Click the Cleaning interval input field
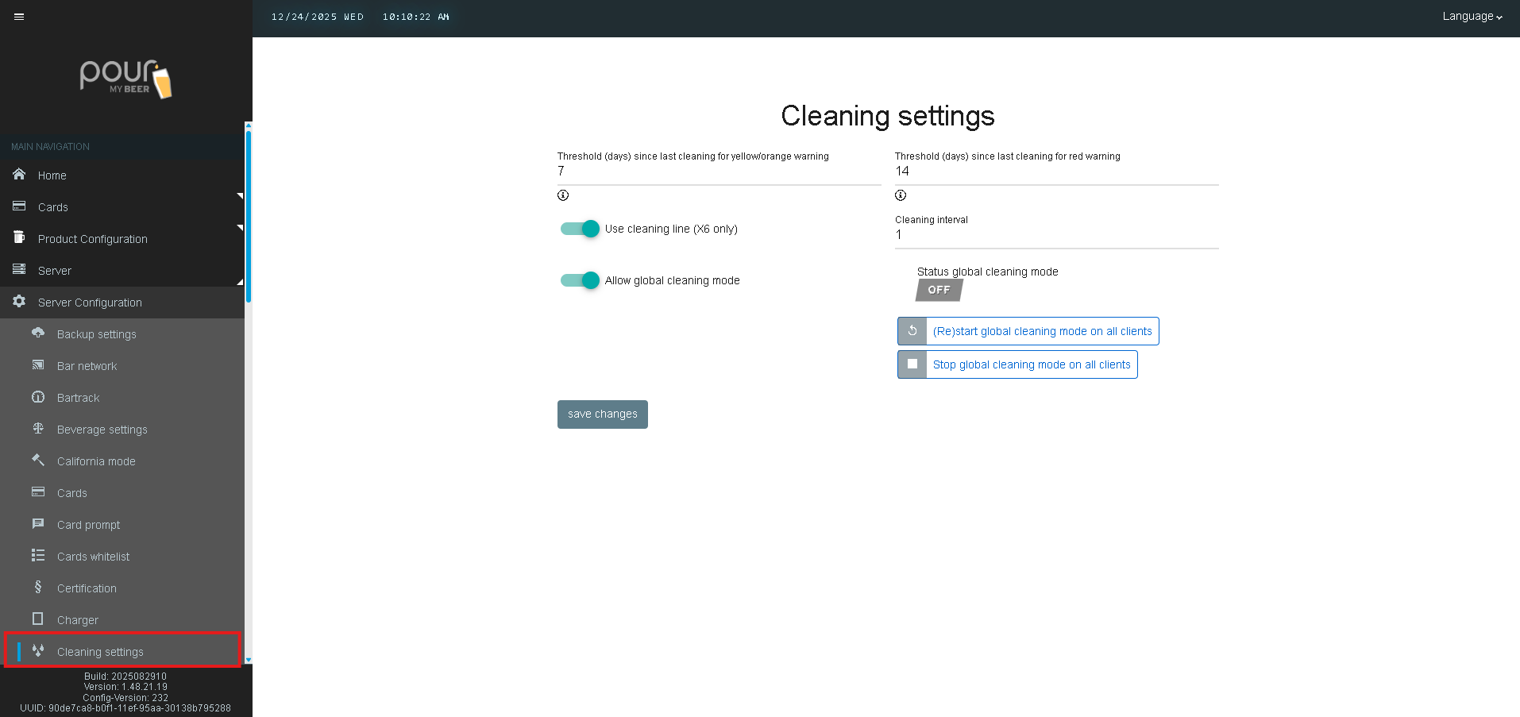The width and height of the screenshot is (1520, 717). [x=1056, y=235]
